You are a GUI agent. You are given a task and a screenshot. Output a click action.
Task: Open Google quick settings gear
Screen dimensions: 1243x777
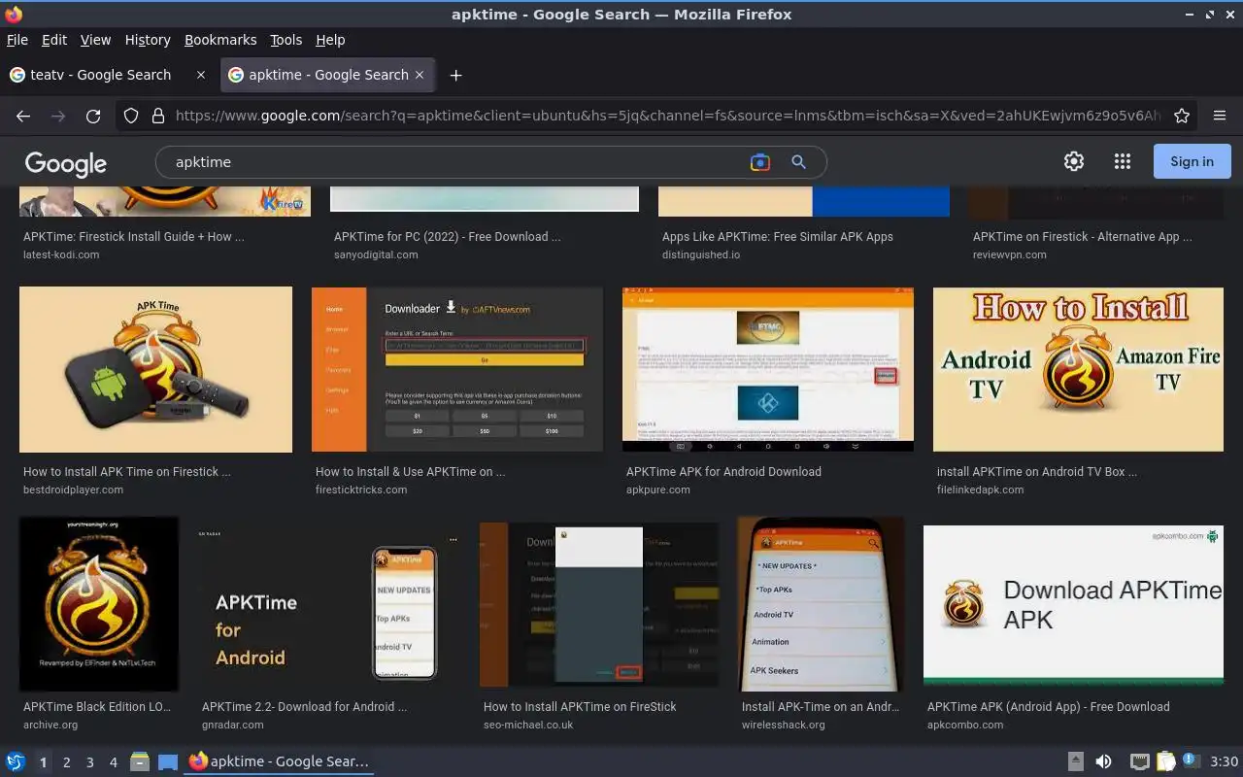coord(1074,161)
